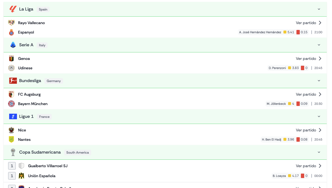Image resolution: width=332 pixels, height=188 pixels.
Task: Click the Espanyol club crest
Action: click(x=11, y=32)
